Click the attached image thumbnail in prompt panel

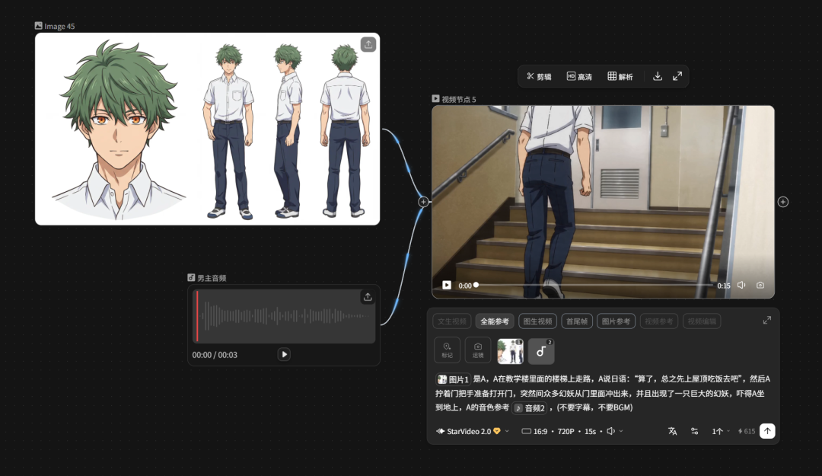click(509, 350)
